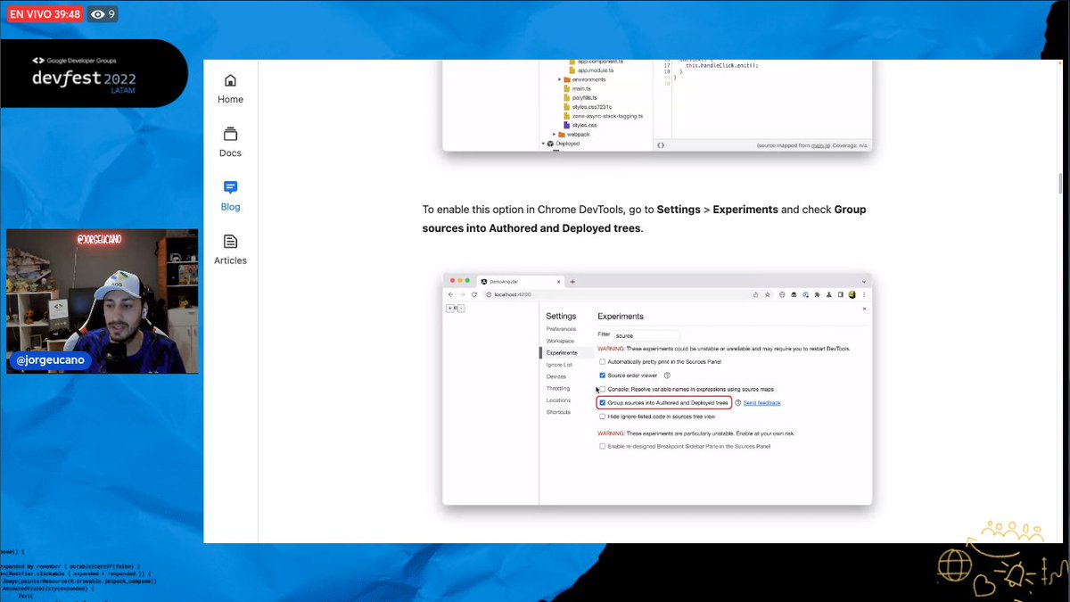Click the reload icon next to the address bar

(x=473, y=294)
